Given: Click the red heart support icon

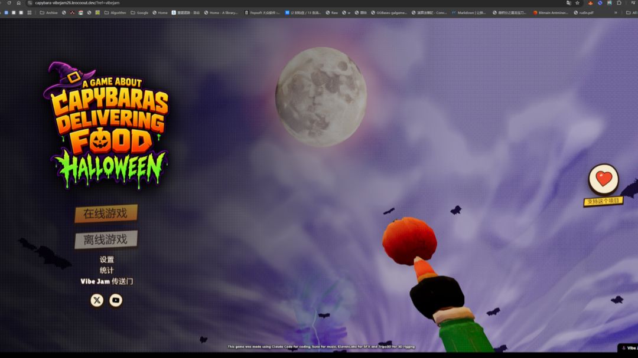Looking at the screenshot, I should 603,179.
